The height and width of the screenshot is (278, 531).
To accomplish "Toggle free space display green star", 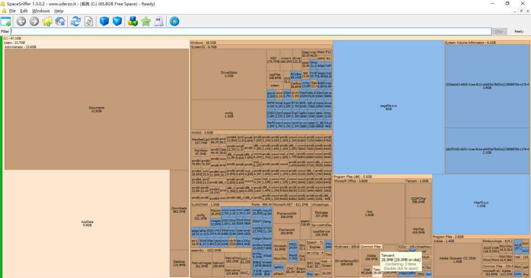I will pos(146,21).
